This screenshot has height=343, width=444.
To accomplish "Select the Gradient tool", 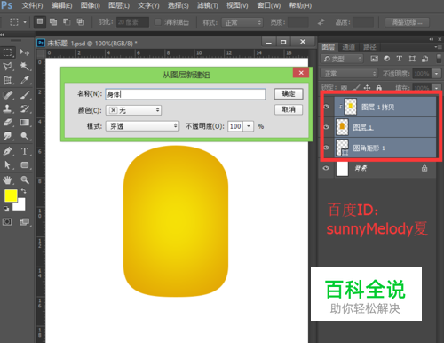I will [25, 123].
